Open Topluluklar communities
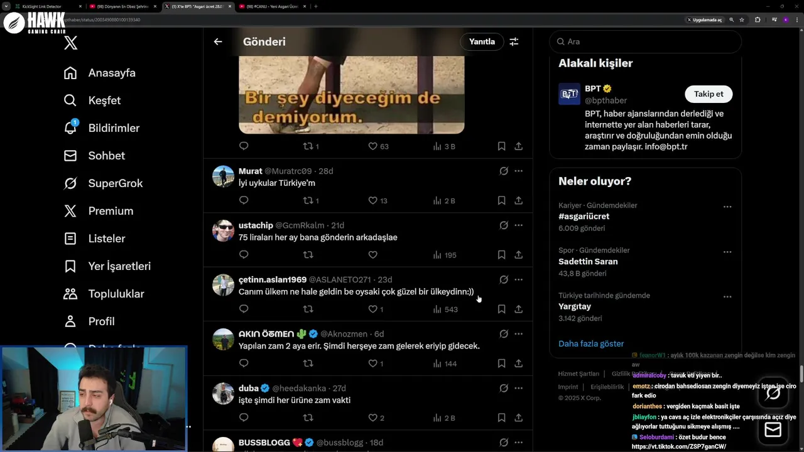 (104, 294)
